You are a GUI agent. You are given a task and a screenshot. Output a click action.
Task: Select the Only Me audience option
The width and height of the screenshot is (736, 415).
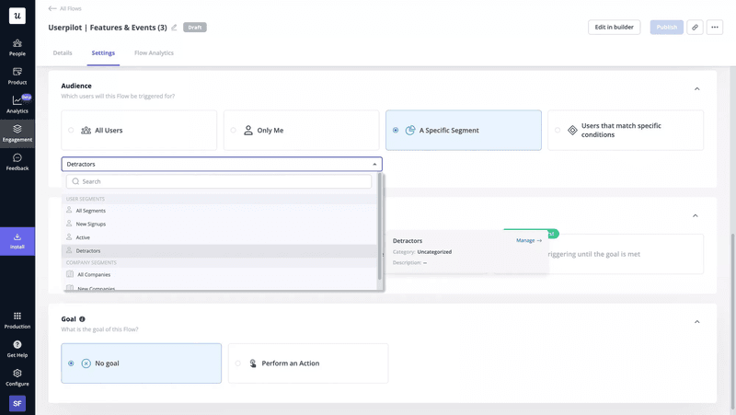[234, 131]
